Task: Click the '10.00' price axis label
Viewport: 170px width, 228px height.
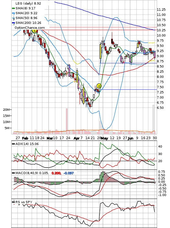Action: tap(161, 35)
